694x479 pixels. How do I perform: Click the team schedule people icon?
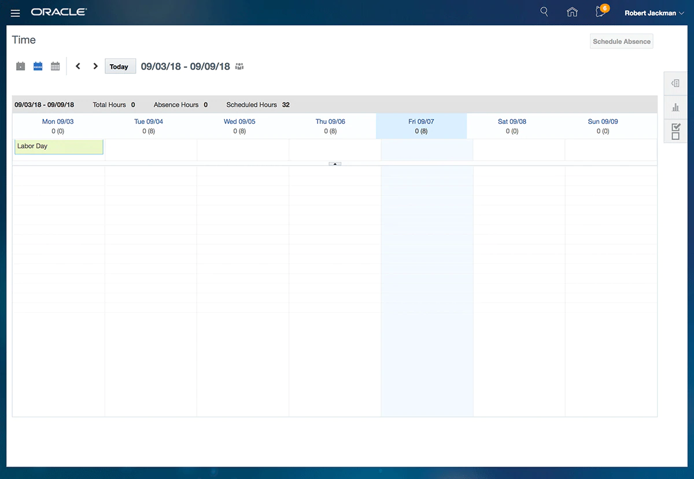point(239,67)
